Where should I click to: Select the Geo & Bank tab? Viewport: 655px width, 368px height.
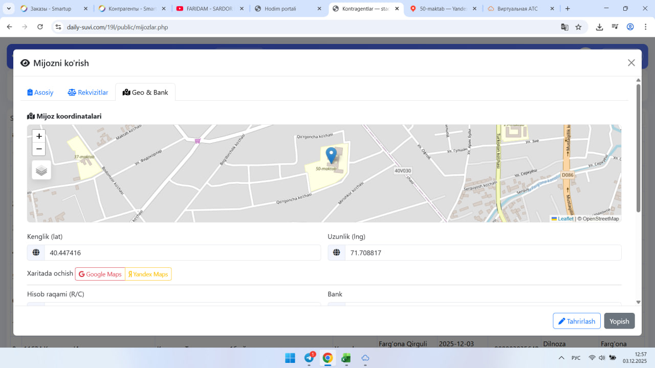coord(145,93)
